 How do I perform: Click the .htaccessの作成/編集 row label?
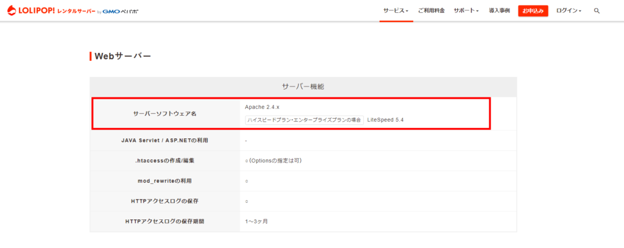pyautogui.click(x=165, y=161)
